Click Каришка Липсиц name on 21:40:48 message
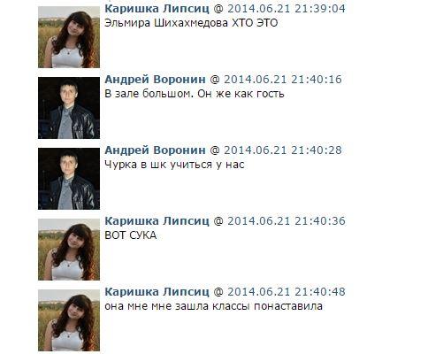Image resolution: width=443 pixels, height=354 pixels. (157, 291)
